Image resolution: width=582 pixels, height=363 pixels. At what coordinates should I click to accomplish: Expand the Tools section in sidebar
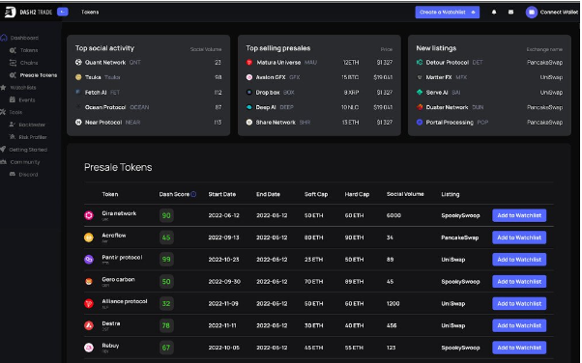(12, 112)
